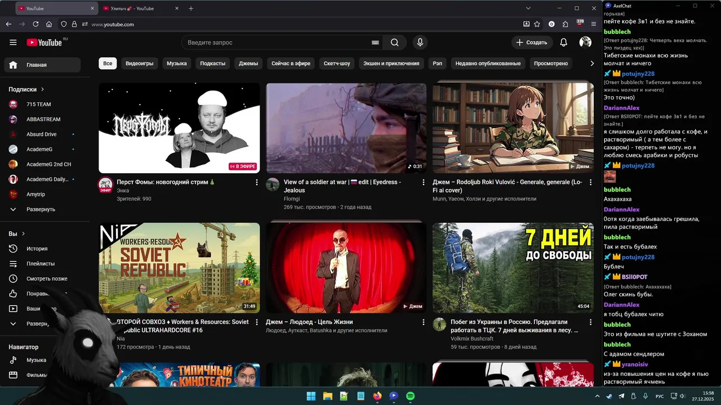
Task: Select the Экшен и приключения chip
Action: tap(391, 64)
